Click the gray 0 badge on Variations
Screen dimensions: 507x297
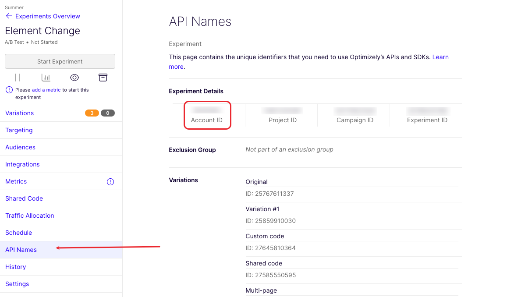(x=108, y=113)
